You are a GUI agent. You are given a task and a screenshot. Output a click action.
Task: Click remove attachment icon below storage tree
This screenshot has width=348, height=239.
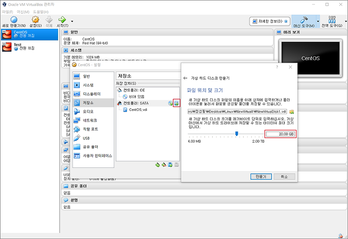(x=176, y=165)
